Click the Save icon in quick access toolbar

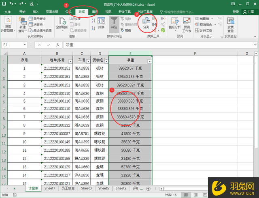4,4
